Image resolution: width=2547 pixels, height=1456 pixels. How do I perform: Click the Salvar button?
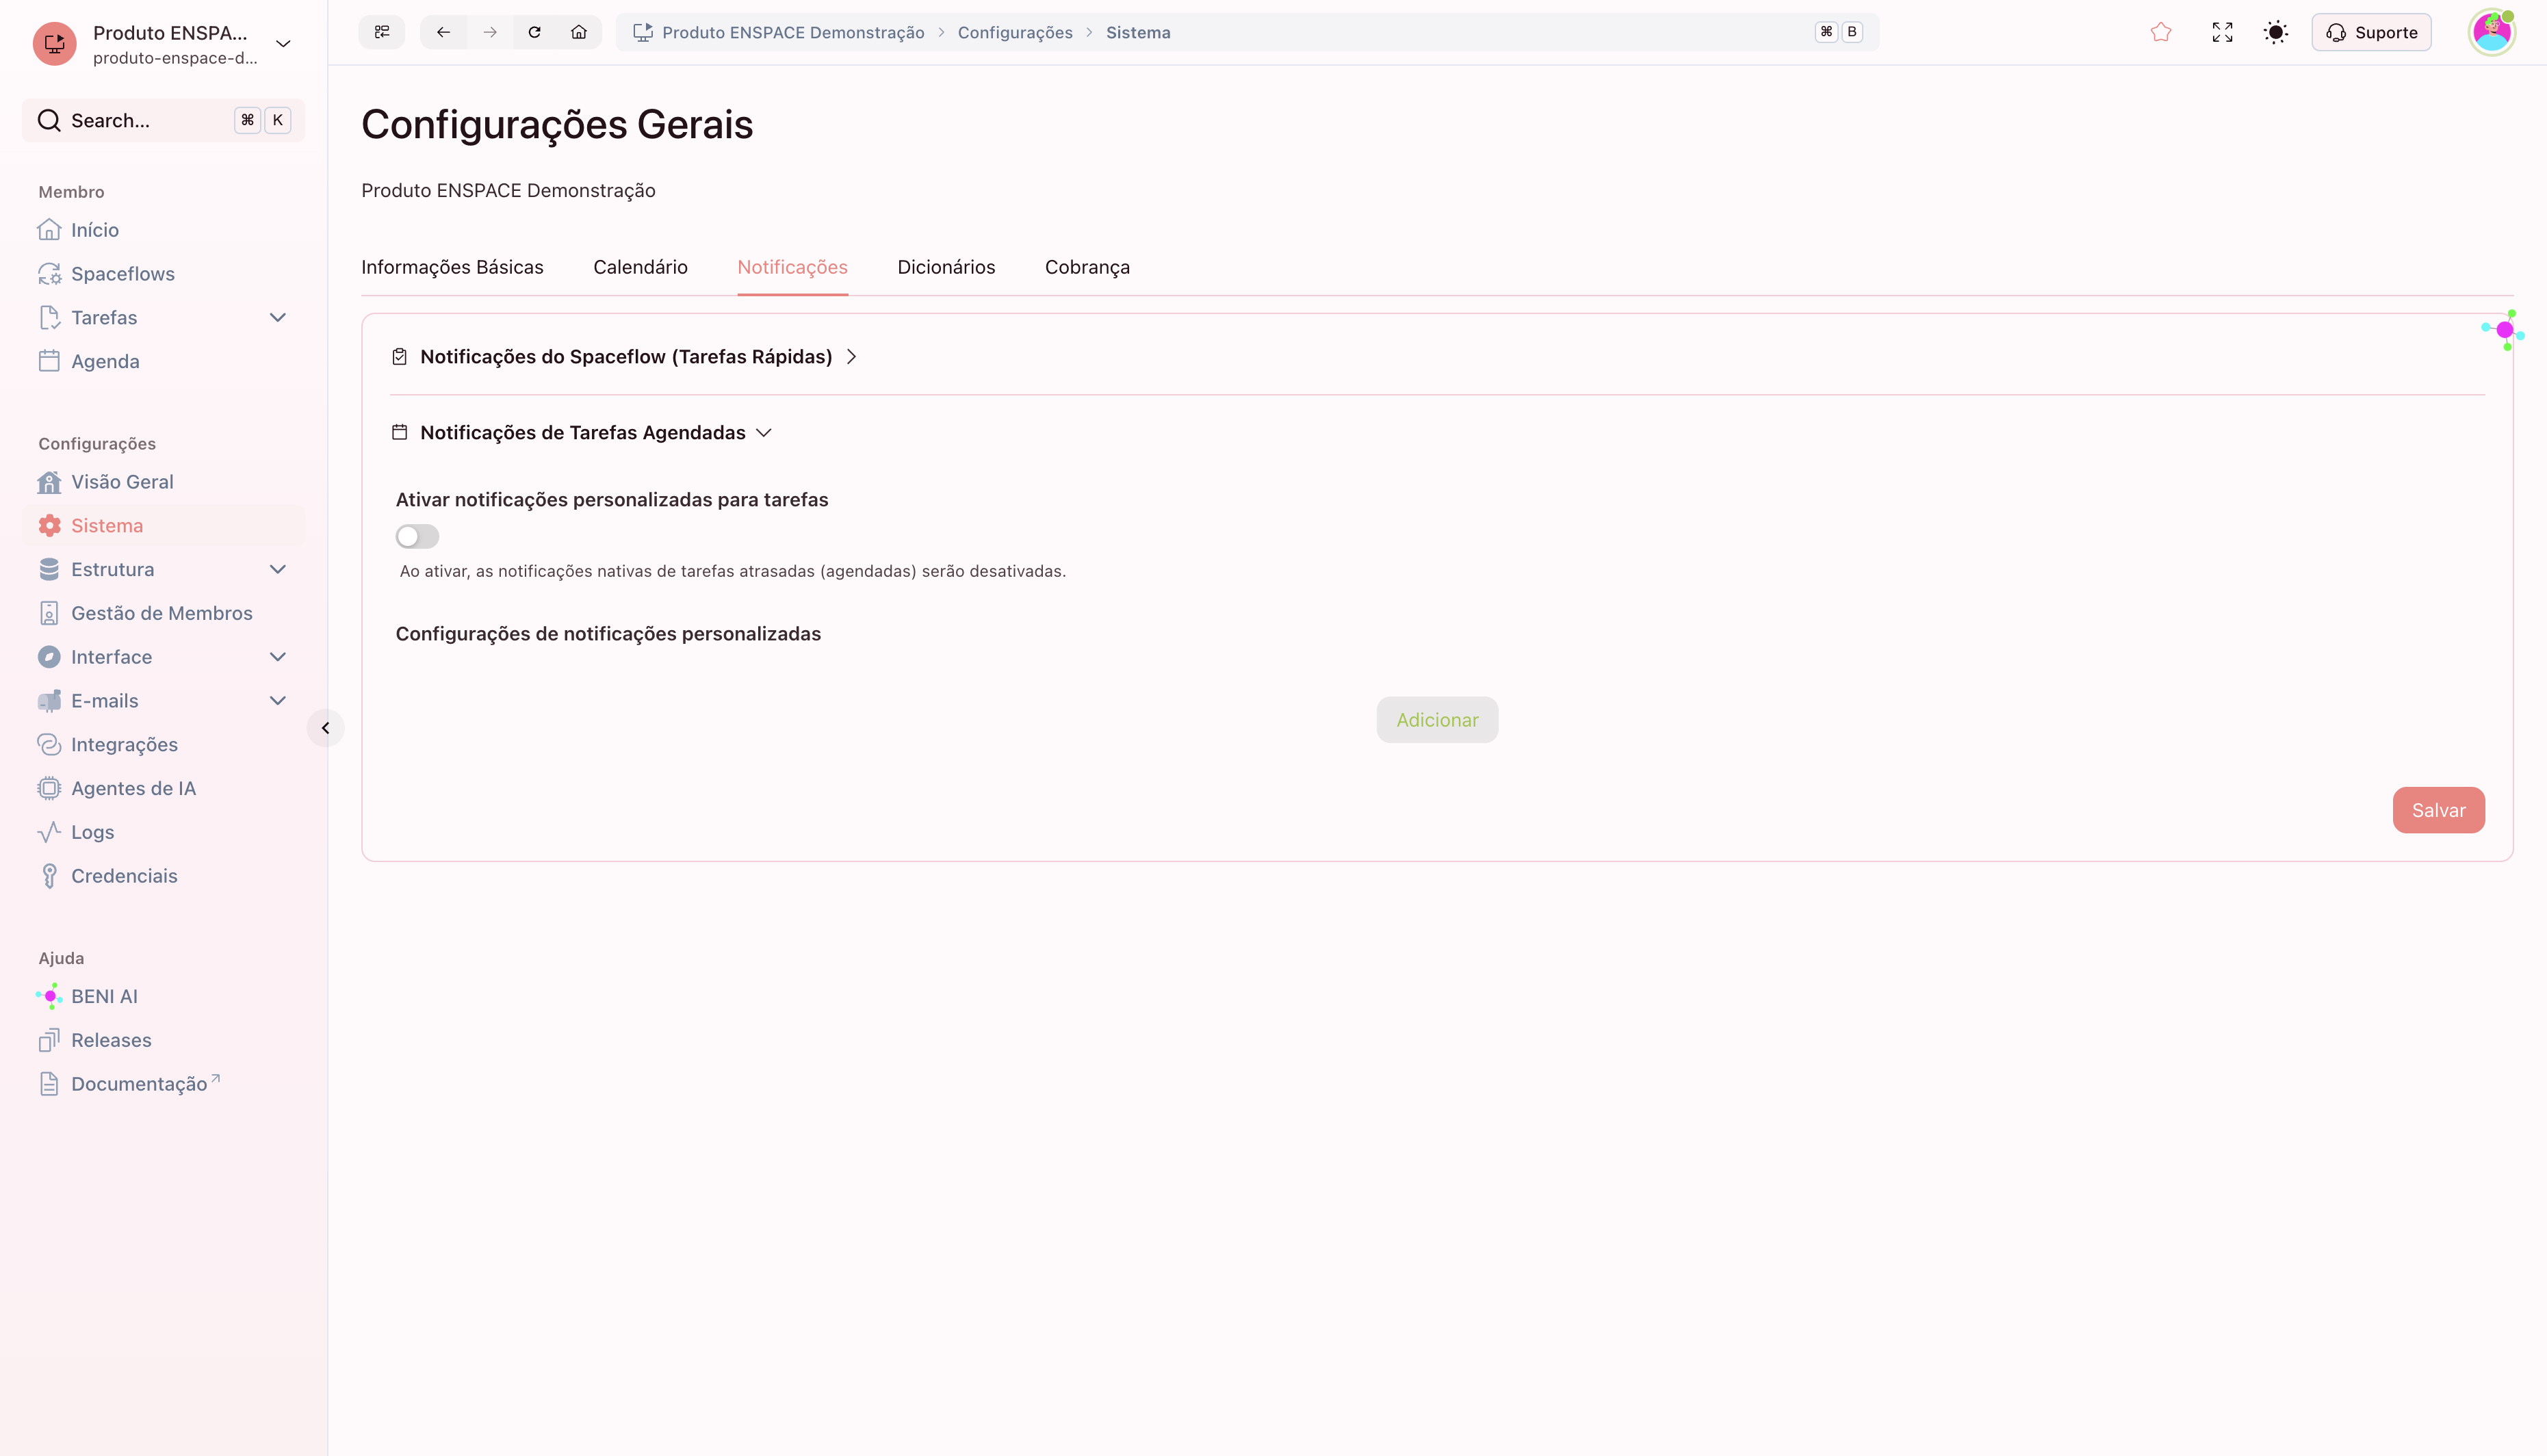[2438, 810]
